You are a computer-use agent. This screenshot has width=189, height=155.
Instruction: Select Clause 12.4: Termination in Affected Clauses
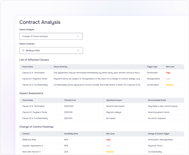[33, 73]
